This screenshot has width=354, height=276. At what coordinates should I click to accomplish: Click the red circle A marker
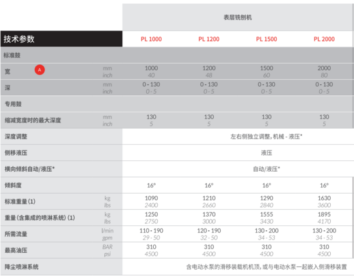(x=39, y=69)
